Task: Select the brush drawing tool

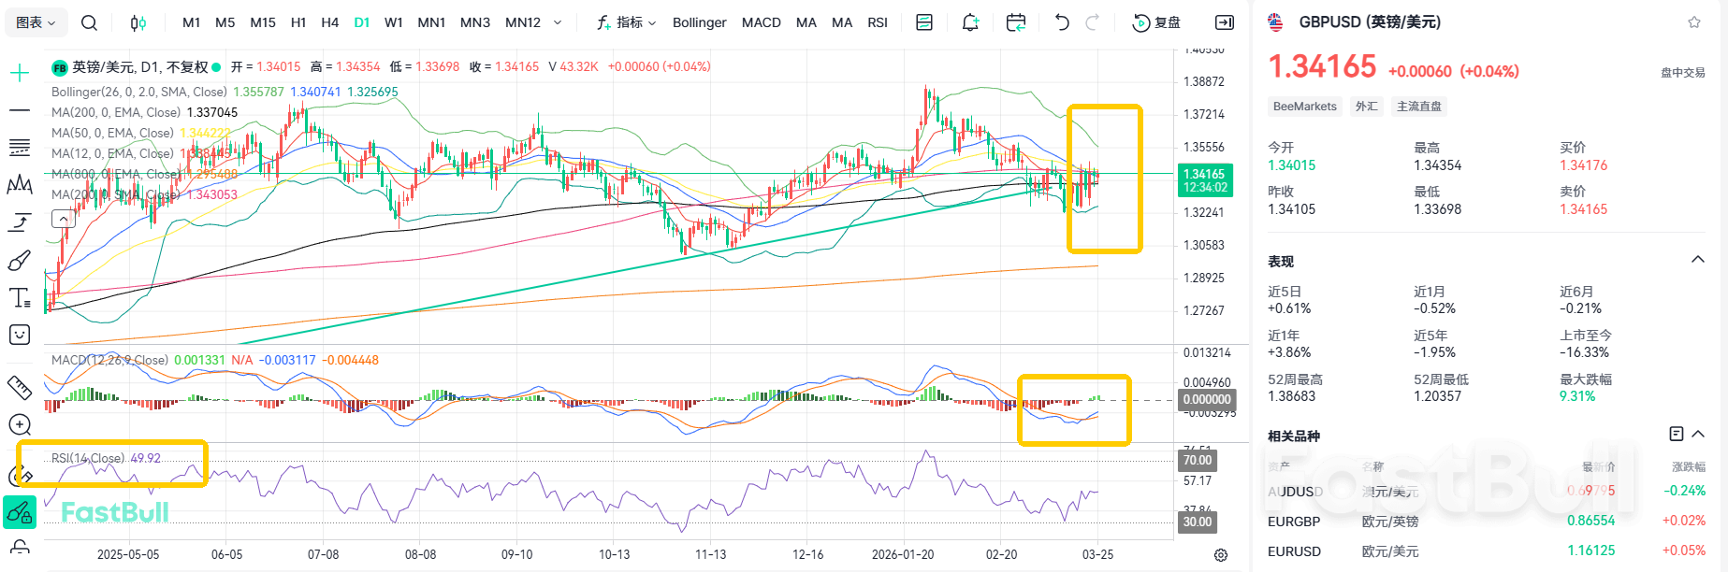Action: (20, 260)
